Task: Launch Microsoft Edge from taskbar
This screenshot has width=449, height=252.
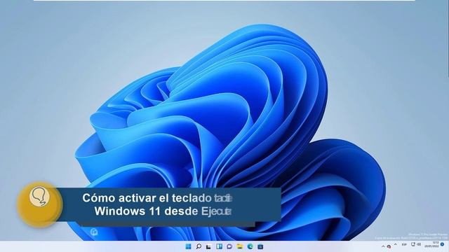Action: 250,246
